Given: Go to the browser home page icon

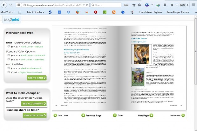Looking at the screenshot, I should point(172,5).
